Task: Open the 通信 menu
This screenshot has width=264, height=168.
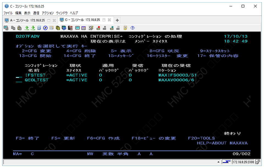Action: click(36, 13)
